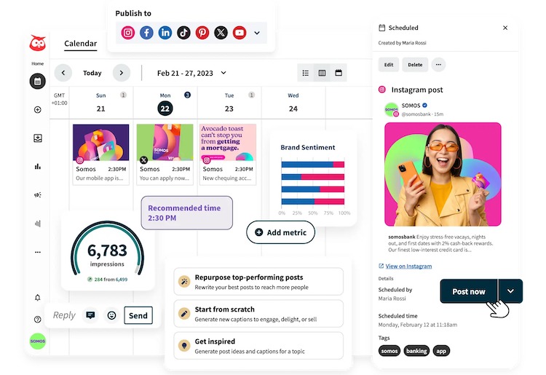This screenshot has height=375, width=546.
Task: Select the LinkedIn icon in Publish to
Action: (x=165, y=33)
